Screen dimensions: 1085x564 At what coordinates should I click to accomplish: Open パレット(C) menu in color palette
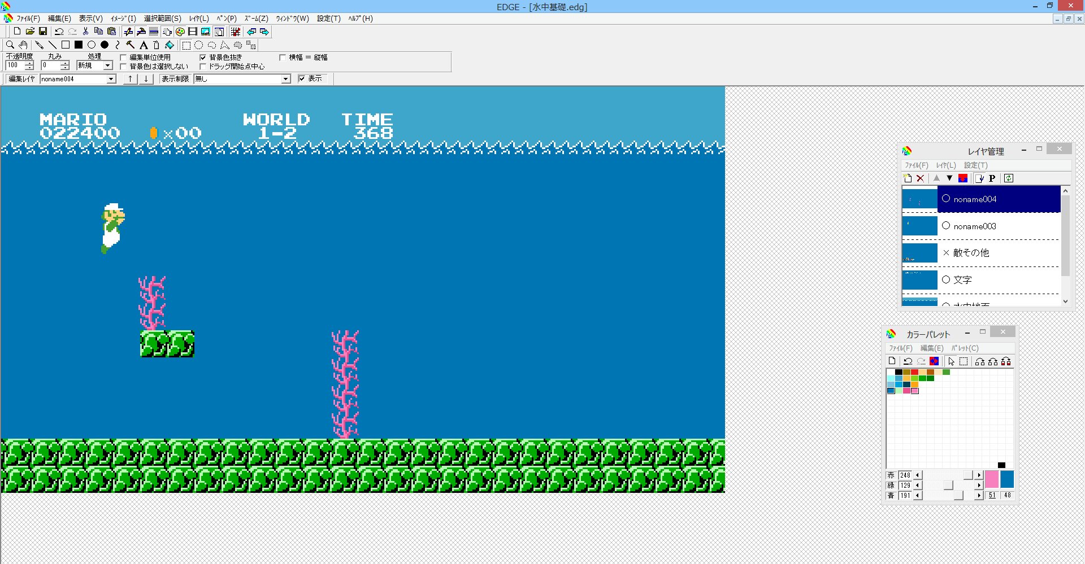(x=965, y=348)
